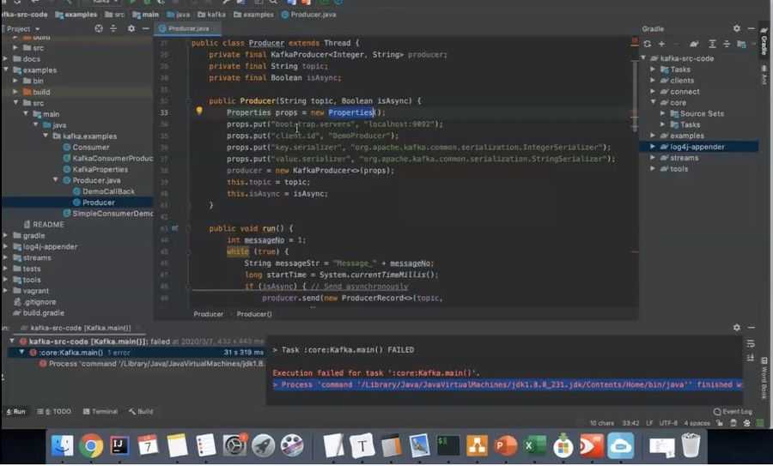Screen dimensions: 773x466
Task: Hide the Gradle panel with minus icon
Action: click(751, 28)
